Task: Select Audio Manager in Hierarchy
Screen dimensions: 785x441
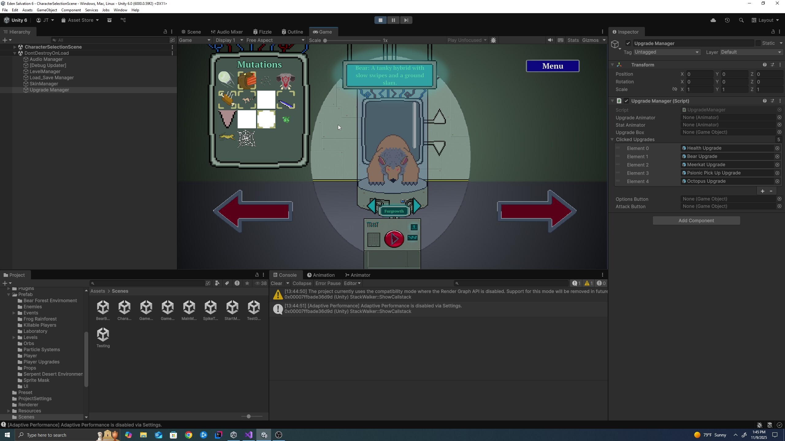Action: click(x=46, y=59)
